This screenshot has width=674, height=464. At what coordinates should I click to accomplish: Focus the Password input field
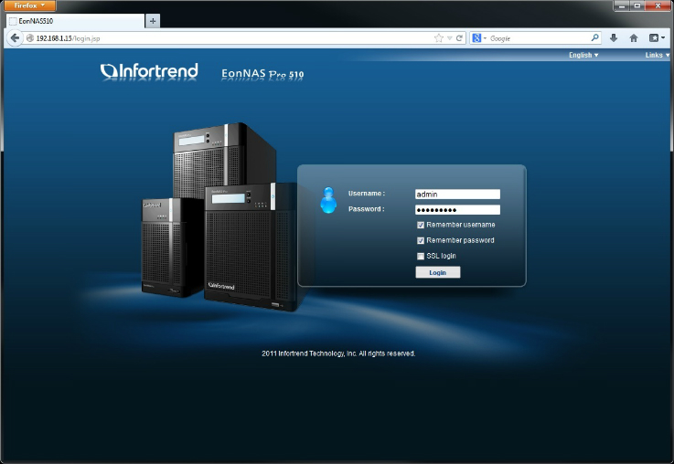[x=457, y=209]
